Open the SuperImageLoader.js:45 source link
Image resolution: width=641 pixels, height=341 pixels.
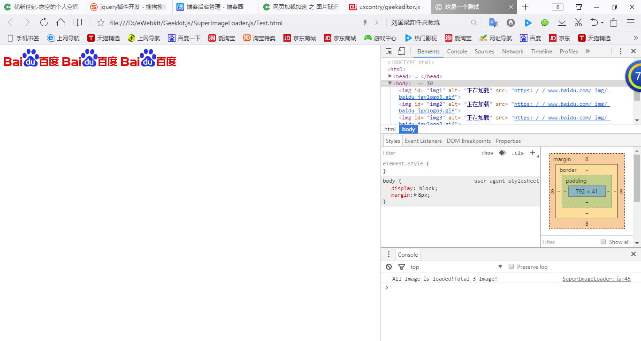coord(596,279)
